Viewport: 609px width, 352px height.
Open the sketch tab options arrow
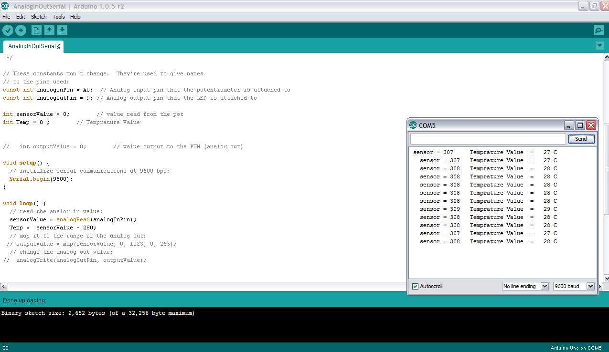pyautogui.click(x=599, y=46)
